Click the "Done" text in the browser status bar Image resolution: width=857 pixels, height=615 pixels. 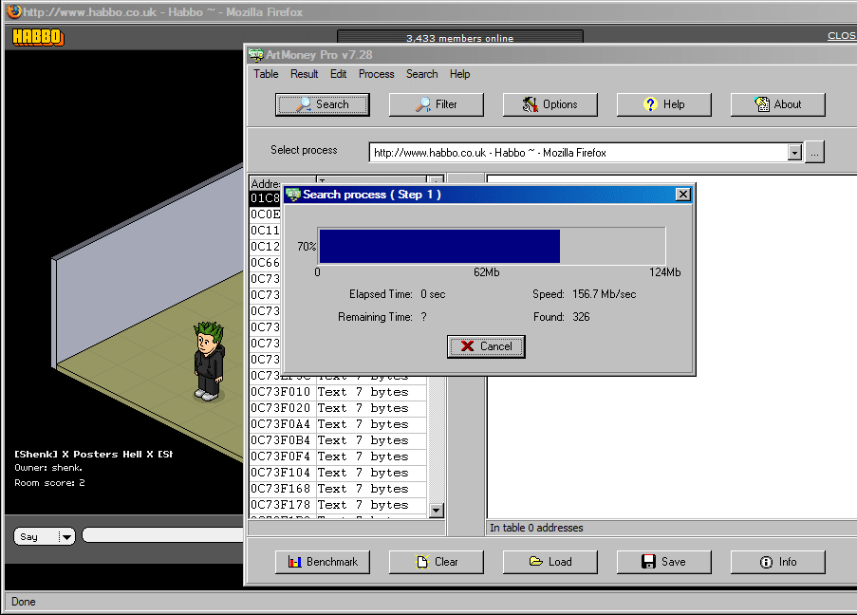coord(24,602)
